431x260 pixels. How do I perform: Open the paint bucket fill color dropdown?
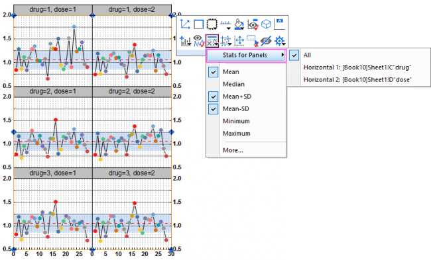coord(239,24)
